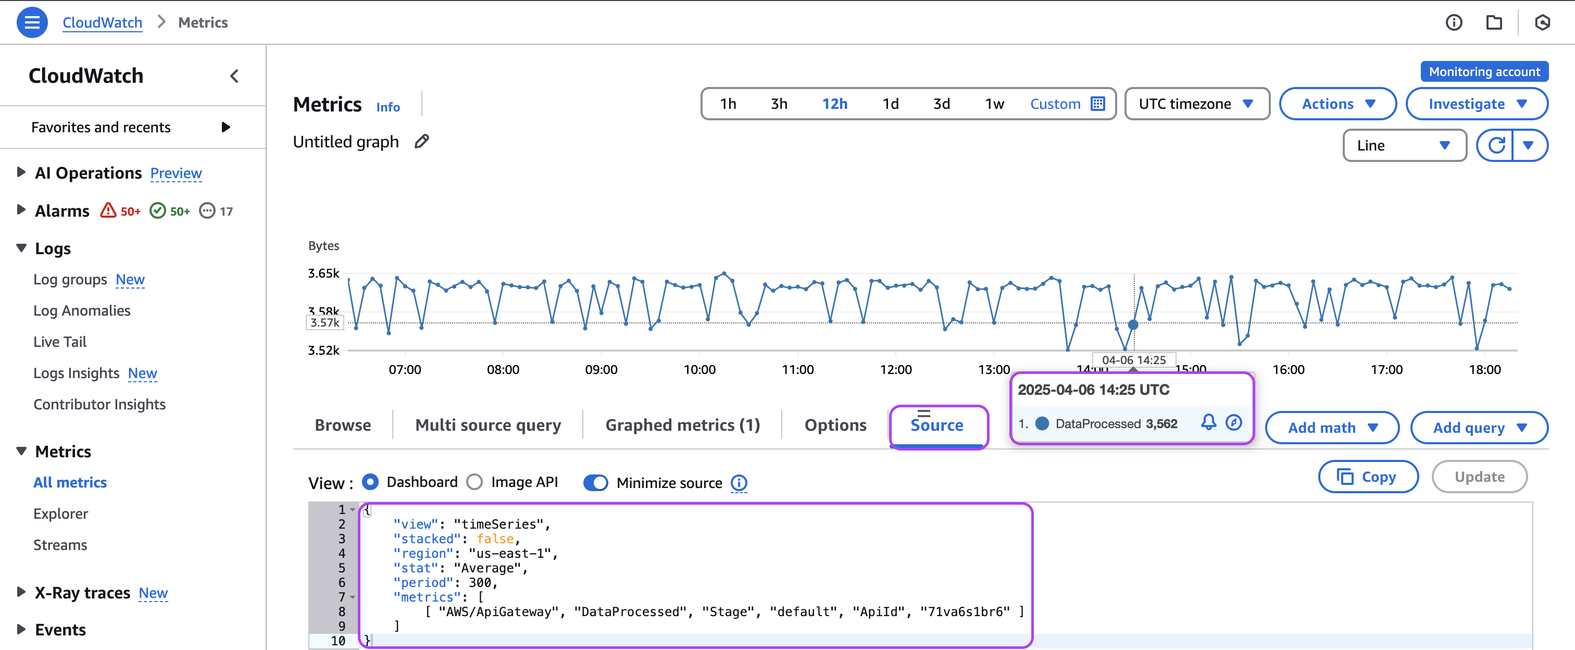Open the UTC timezone dropdown

pyautogui.click(x=1196, y=104)
